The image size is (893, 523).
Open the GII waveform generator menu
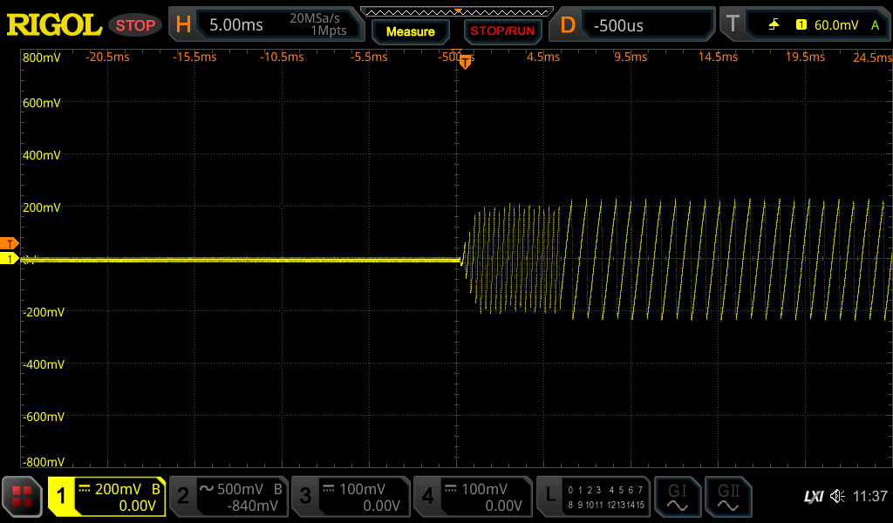[728, 497]
